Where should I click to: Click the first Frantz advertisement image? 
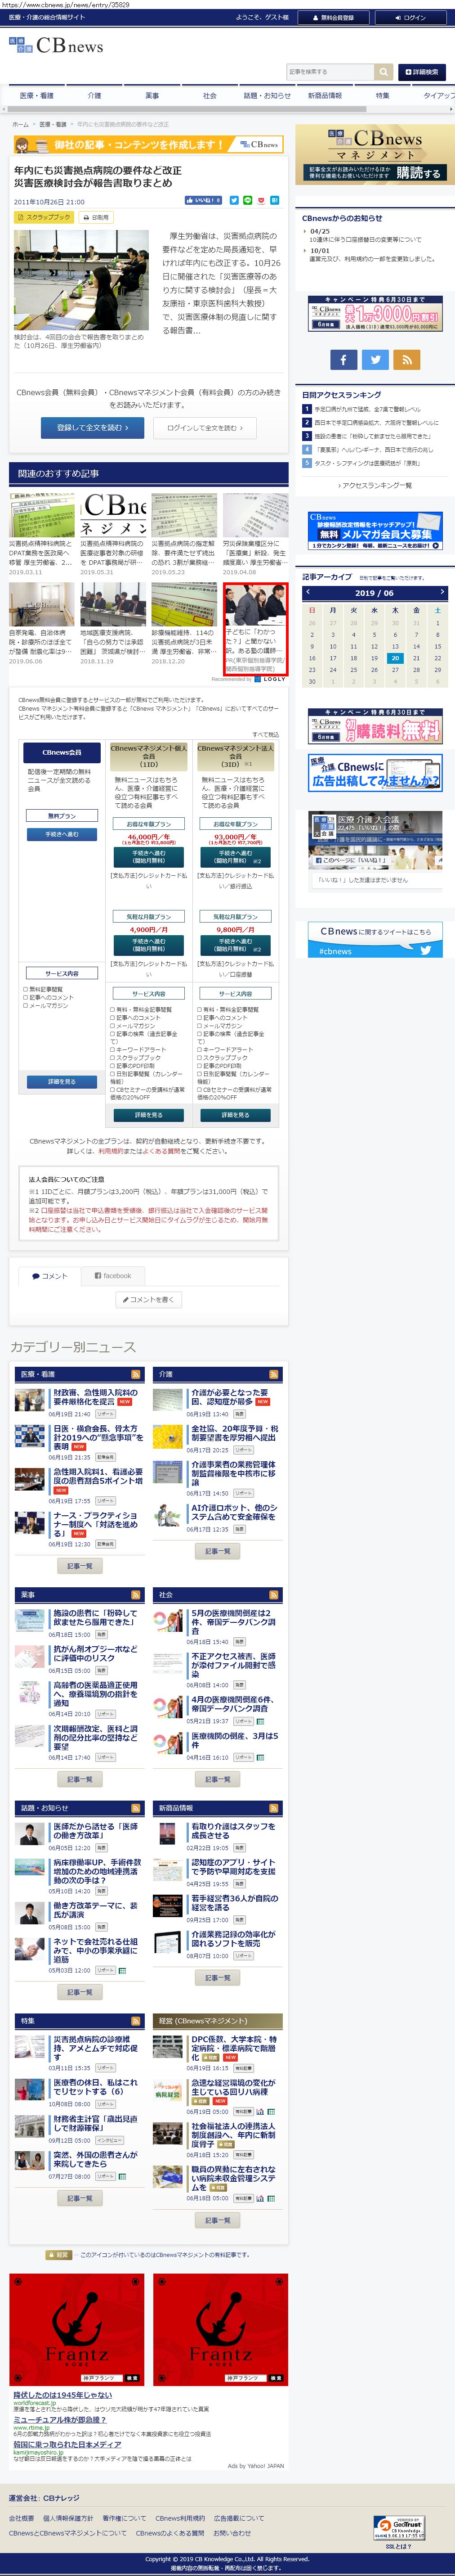tap(77, 2329)
